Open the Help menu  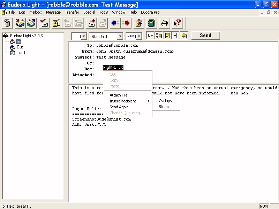133,12
